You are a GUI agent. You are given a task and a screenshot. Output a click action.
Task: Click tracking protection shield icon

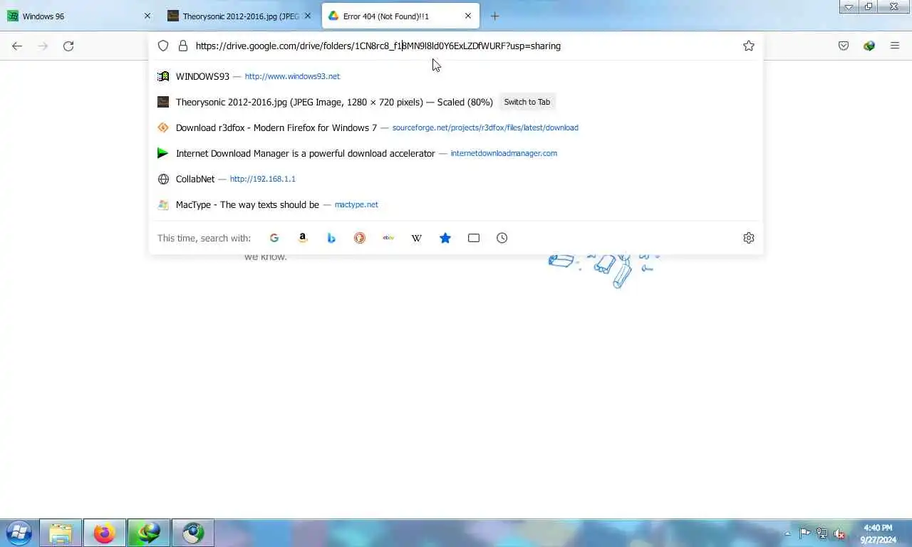pyautogui.click(x=163, y=46)
